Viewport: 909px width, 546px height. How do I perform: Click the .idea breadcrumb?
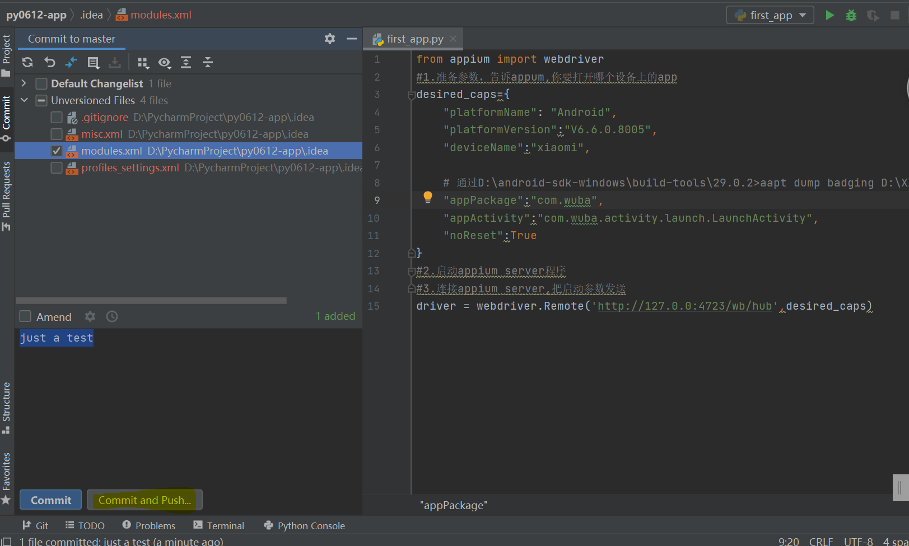[91, 15]
